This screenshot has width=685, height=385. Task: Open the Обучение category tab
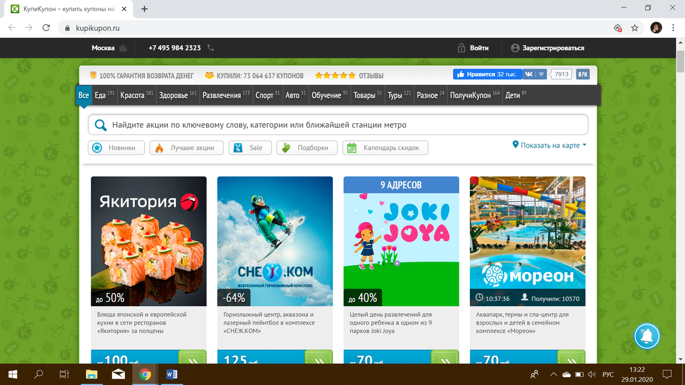point(329,95)
